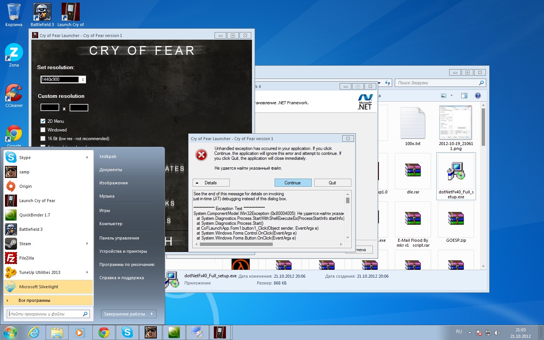
Task: Click Quit in the error dialog
Action: click(332, 183)
